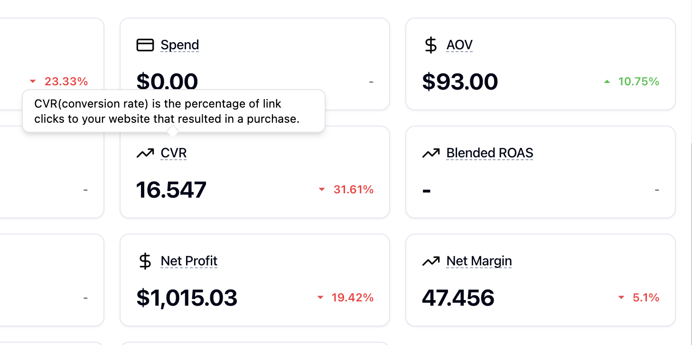Click the AOV metric label
This screenshot has width=692, height=345.
click(459, 45)
